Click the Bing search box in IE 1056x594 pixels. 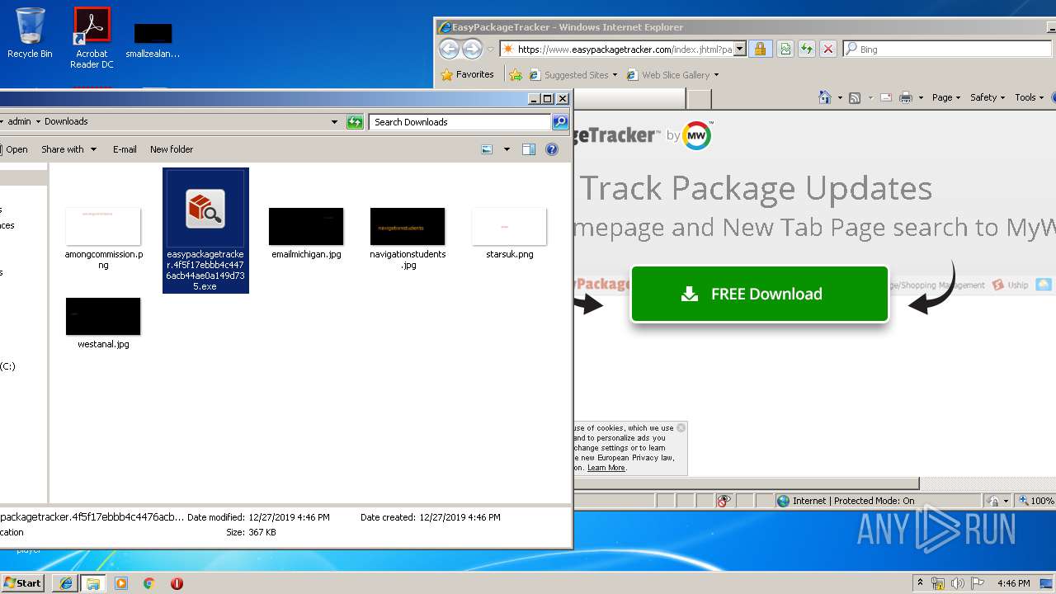click(x=949, y=49)
